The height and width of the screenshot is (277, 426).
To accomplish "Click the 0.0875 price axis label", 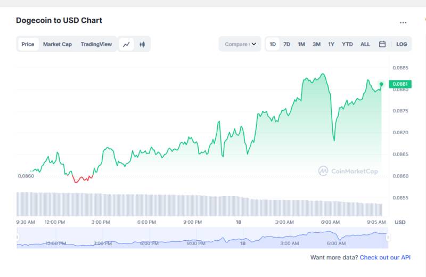I will [x=400, y=111].
